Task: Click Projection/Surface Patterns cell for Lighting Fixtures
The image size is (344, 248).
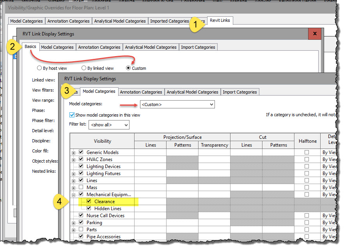Action: tap(182, 173)
